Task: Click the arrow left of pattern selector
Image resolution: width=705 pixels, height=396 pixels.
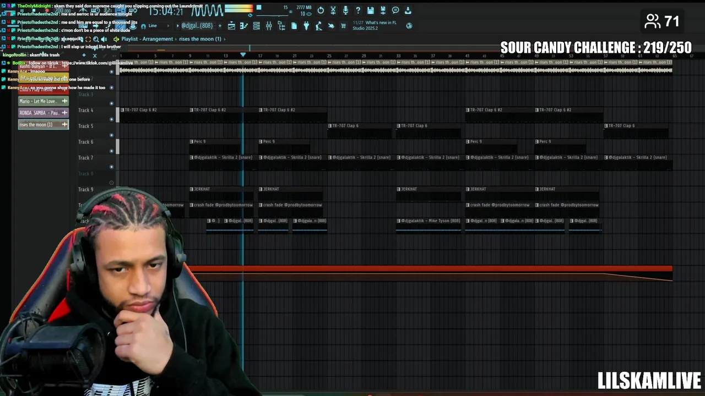Action: [178, 26]
